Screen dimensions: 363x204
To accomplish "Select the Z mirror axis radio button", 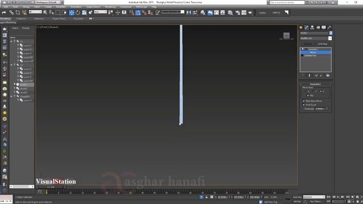I will coord(320,92).
